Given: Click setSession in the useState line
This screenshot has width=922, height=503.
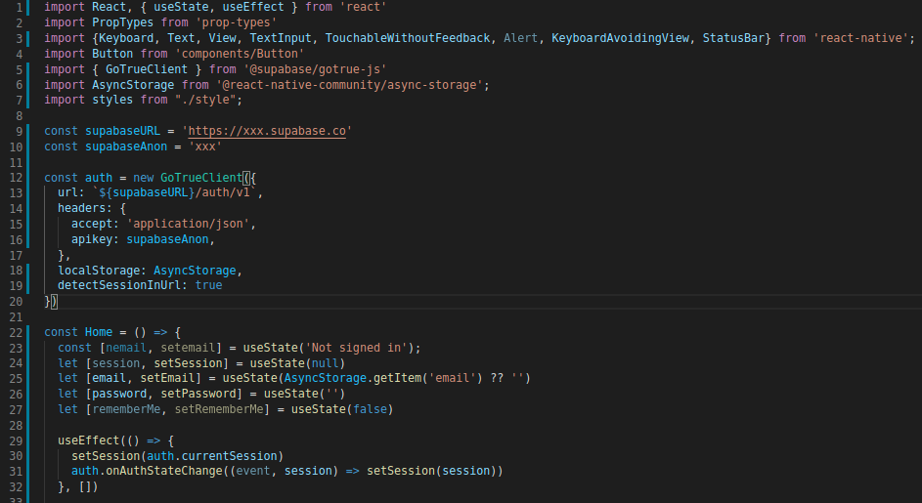Looking at the screenshot, I should [x=188, y=363].
